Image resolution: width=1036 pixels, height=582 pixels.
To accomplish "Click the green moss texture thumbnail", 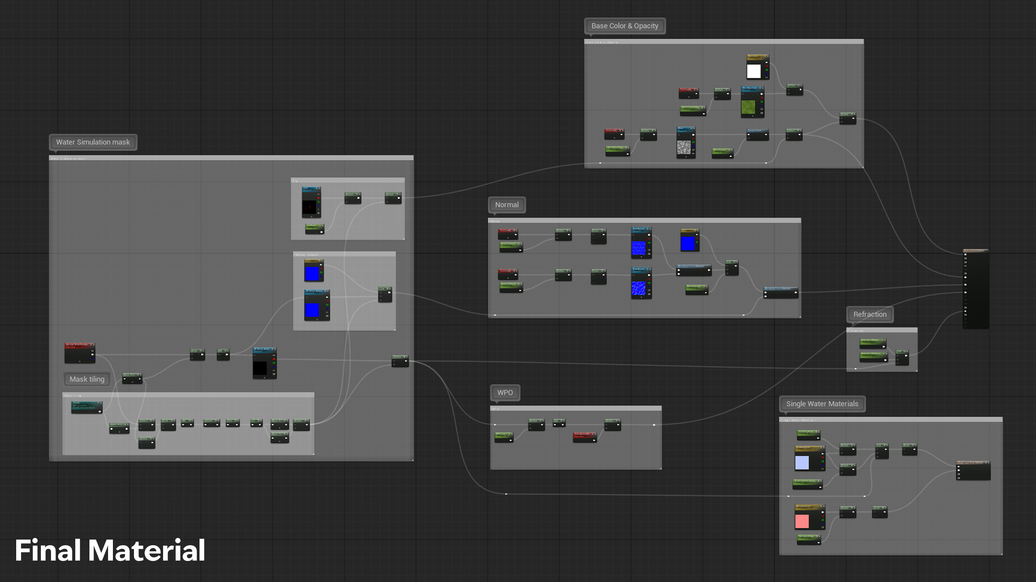I will coord(748,107).
